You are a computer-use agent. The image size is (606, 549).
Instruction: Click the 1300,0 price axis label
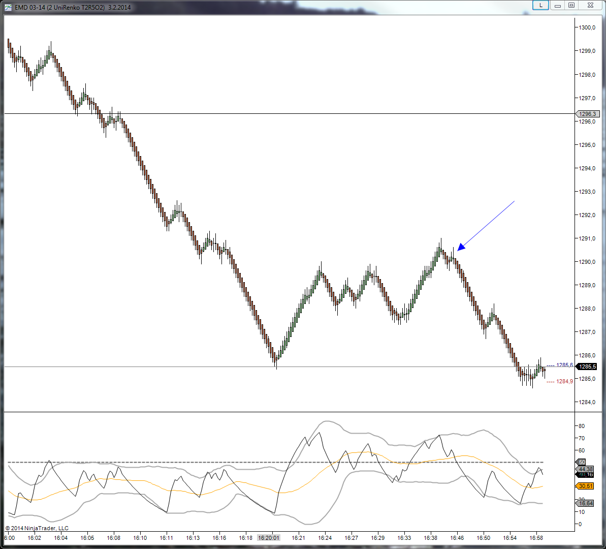587,27
